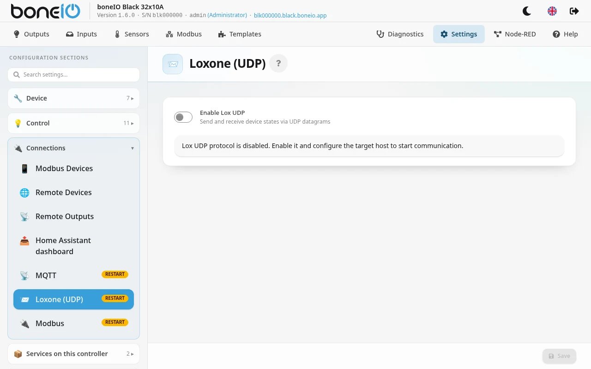The width and height of the screenshot is (591, 369).
Task: Click the Modbus Devices phone icon
Action: 24,168
